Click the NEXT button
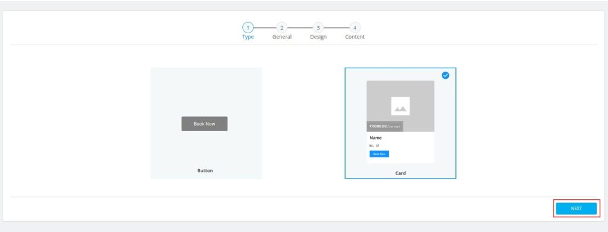Screen dimensions: 608x232 coord(576,208)
